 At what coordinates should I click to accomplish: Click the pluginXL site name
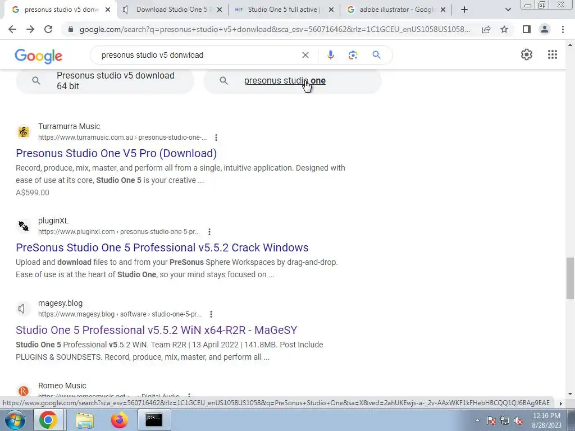click(x=53, y=221)
